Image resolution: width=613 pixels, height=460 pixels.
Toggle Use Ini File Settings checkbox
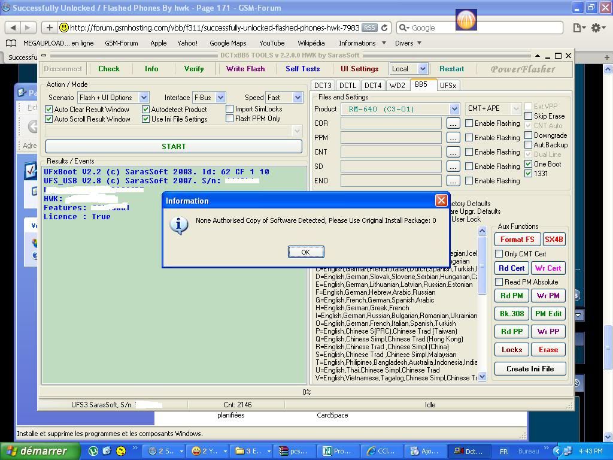click(146, 119)
